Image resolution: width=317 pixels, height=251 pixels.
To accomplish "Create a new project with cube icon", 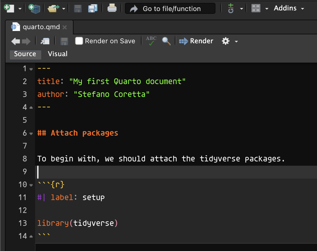I will coord(34,9).
